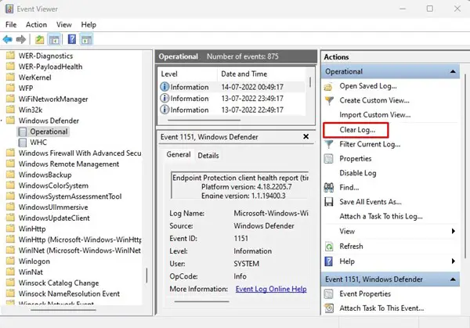The width and height of the screenshot is (470, 328).
Task: Close the Event 1151 preview pane
Action: pyautogui.click(x=305, y=136)
